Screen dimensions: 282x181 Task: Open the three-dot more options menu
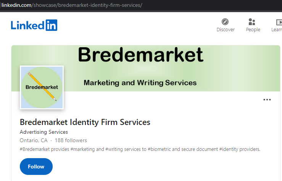(267, 100)
